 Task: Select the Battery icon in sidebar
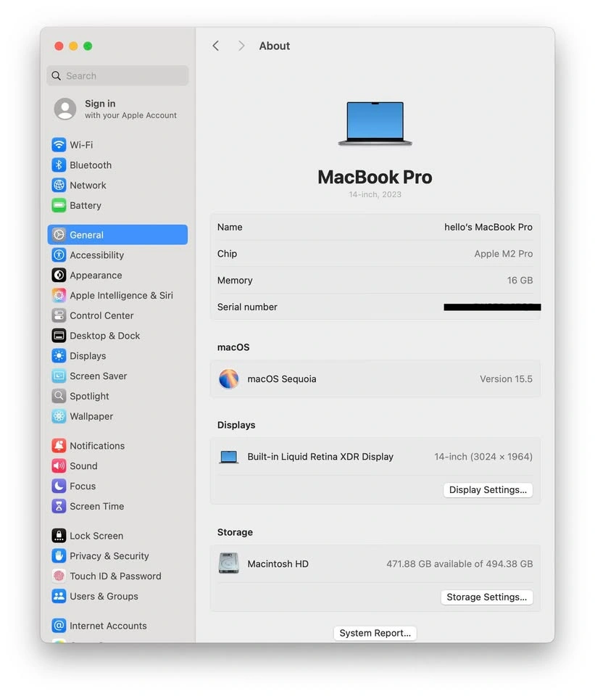(59, 206)
